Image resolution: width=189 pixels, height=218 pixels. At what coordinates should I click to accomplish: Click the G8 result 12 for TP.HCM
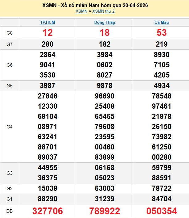coord(47,33)
